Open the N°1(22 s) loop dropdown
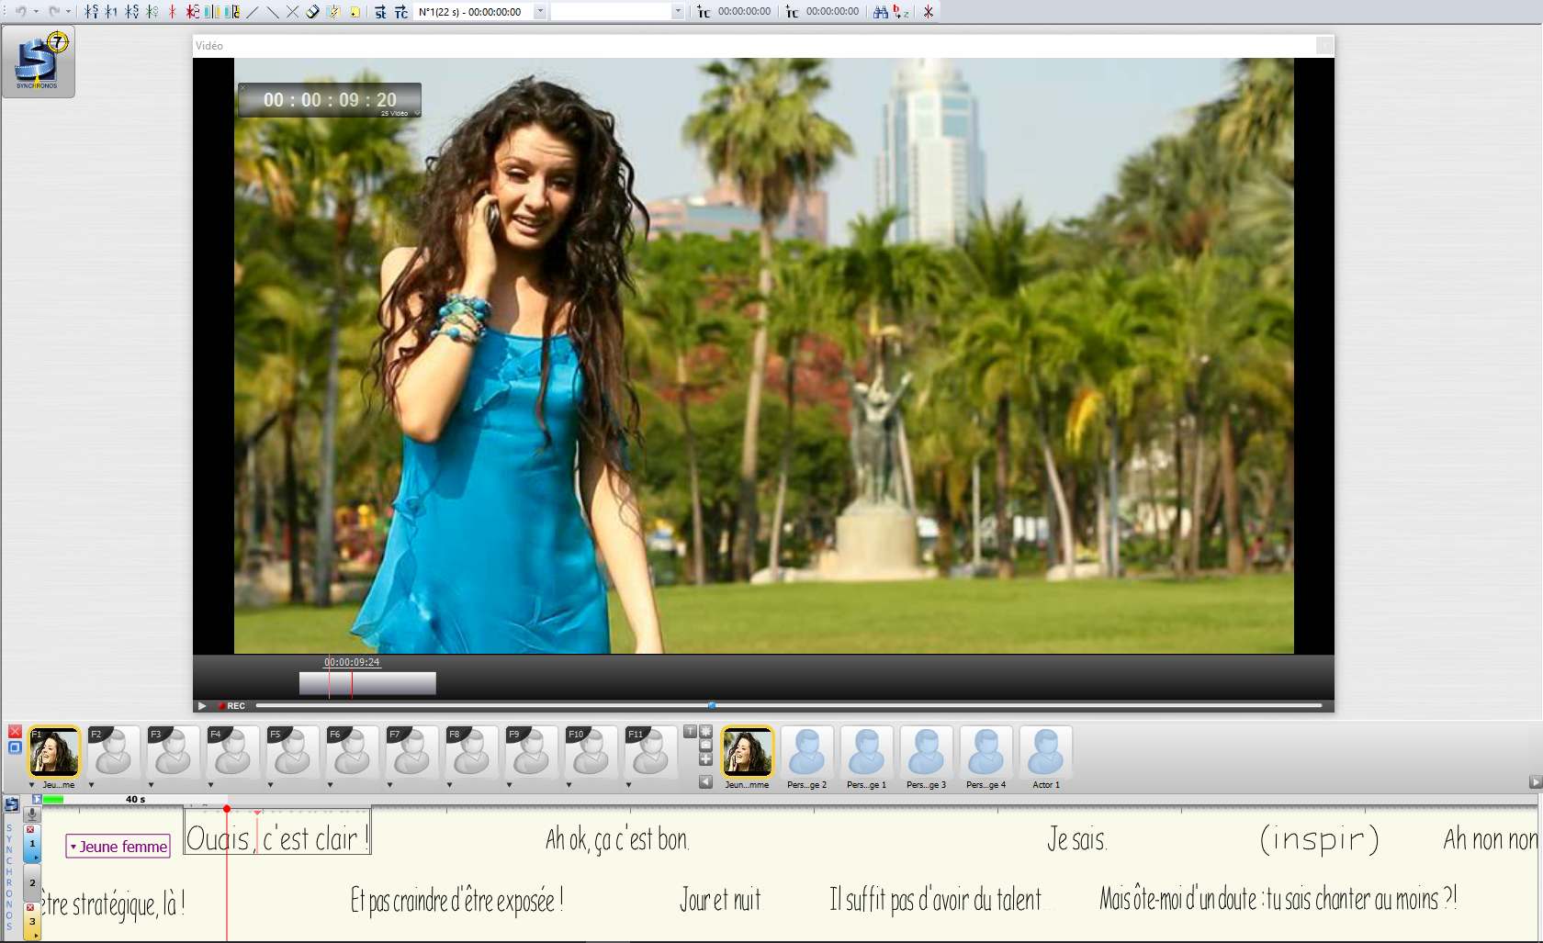 [540, 12]
